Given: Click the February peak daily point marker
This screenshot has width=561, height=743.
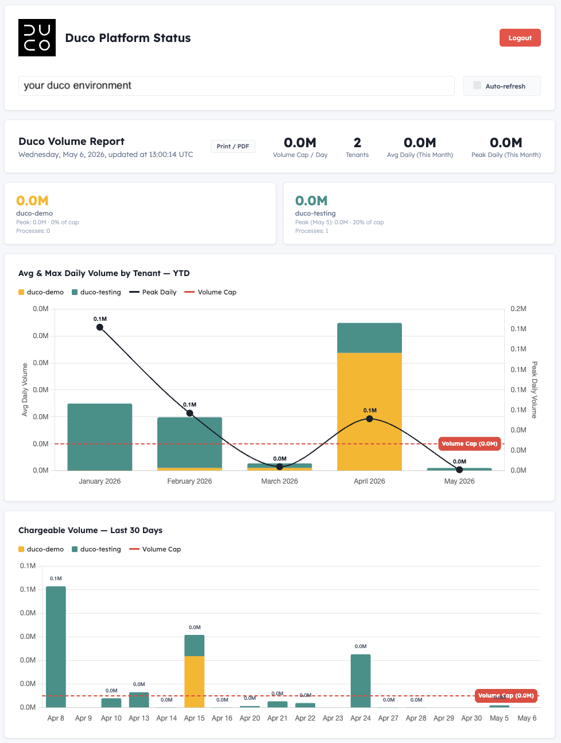Looking at the screenshot, I should point(189,413).
